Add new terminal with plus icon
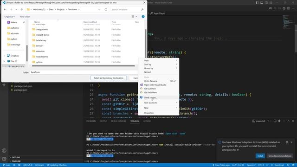297x167 pixels. (x=268, y=121)
